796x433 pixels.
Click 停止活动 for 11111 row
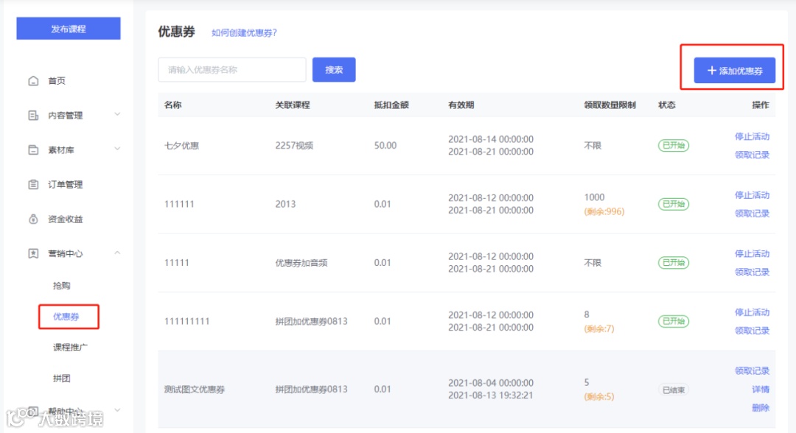point(752,253)
